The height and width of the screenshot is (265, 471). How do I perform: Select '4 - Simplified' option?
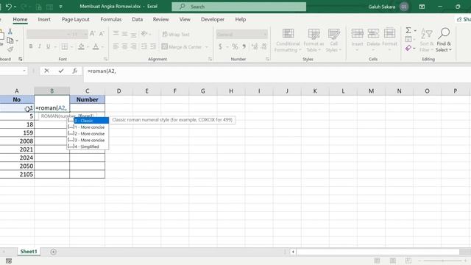tap(88, 146)
